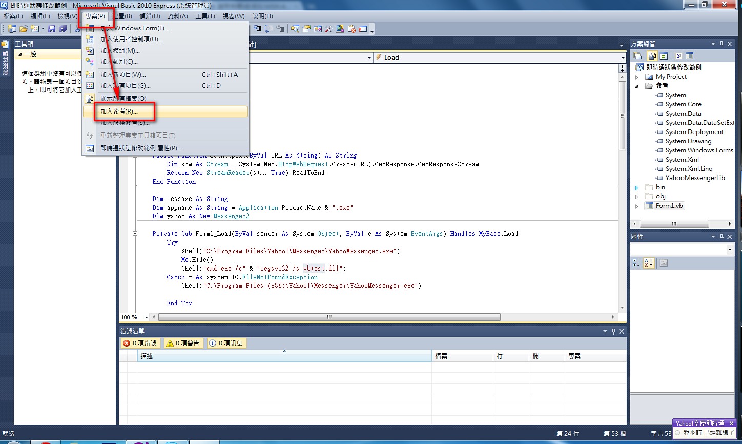742x444 pixels.
Task: Open 即時通狀態修改範例 屬性(P)... menu entry
Action: (166, 148)
